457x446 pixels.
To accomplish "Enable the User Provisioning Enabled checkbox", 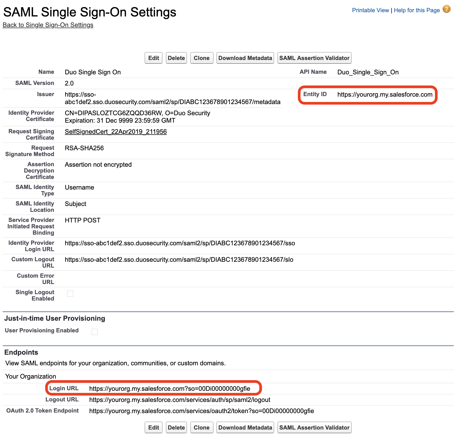I will (x=95, y=331).
